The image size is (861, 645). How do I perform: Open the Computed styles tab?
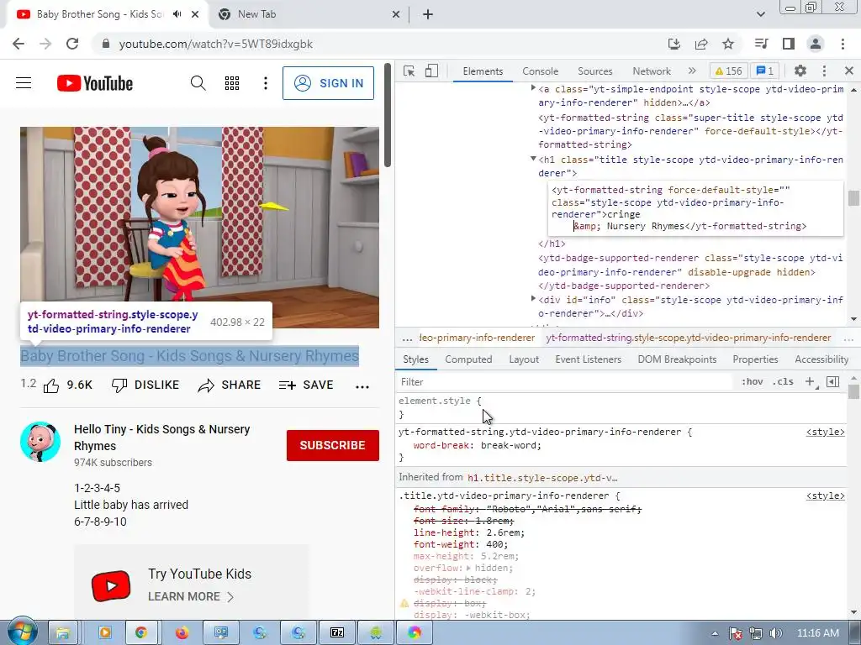click(468, 359)
